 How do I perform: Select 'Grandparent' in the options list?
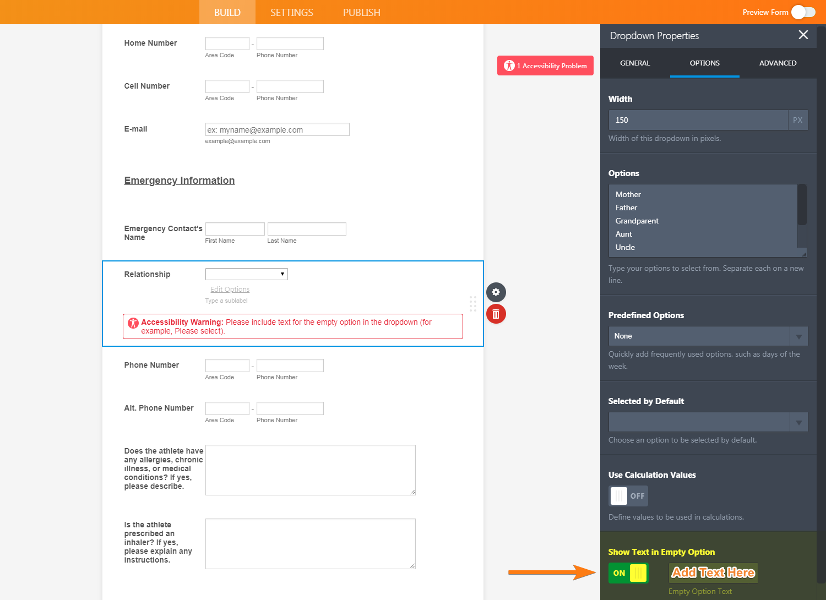tap(637, 221)
